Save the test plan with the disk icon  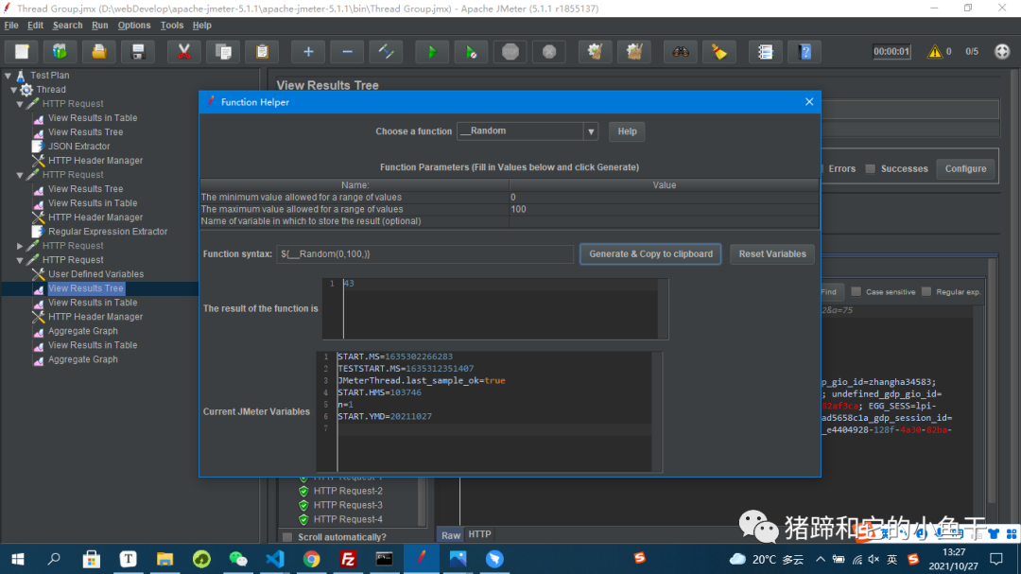[137, 51]
